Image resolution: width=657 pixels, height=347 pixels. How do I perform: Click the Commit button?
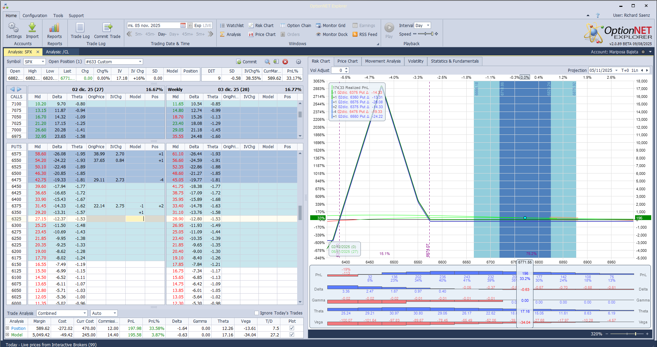click(x=247, y=62)
